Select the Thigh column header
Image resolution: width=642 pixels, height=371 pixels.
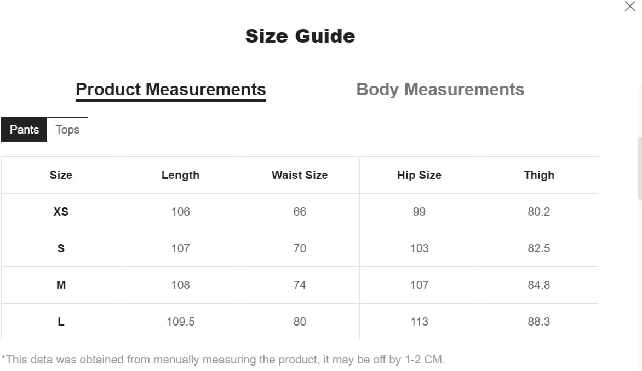click(539, 175)
